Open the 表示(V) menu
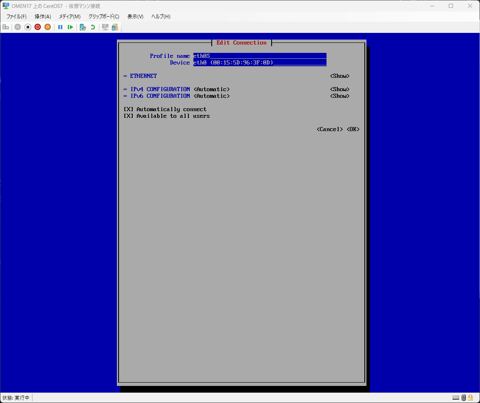This screenshot has height=403, width=480. point(135,17)
